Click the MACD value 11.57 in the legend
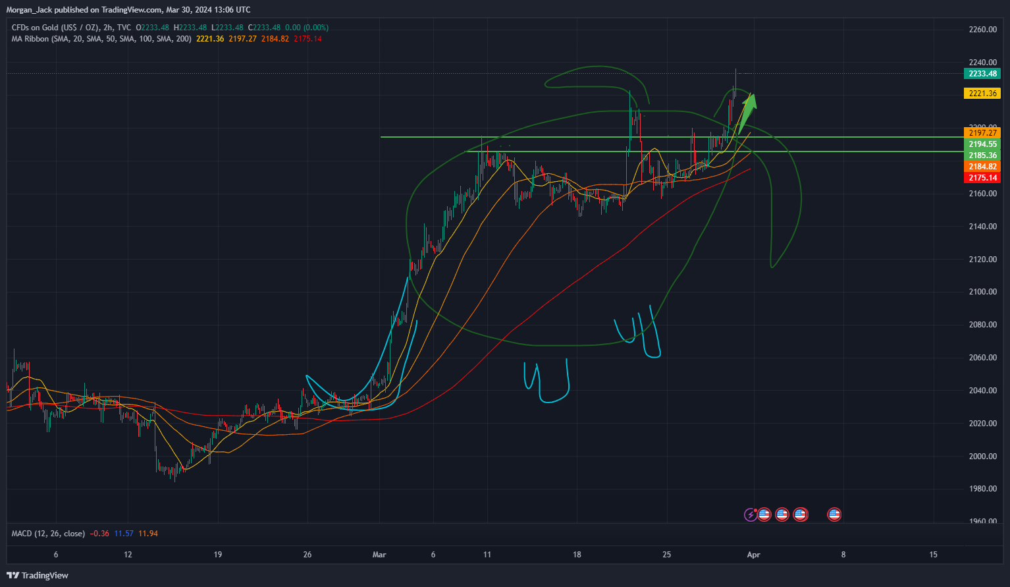 [124, 534]
